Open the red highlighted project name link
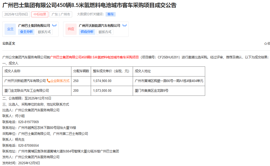Viewport: 270px width, 166px height. (94, 57)
